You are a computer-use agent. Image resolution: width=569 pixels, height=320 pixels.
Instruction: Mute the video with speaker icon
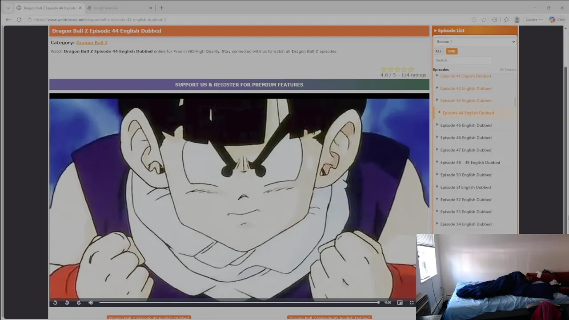click(91, 303)
